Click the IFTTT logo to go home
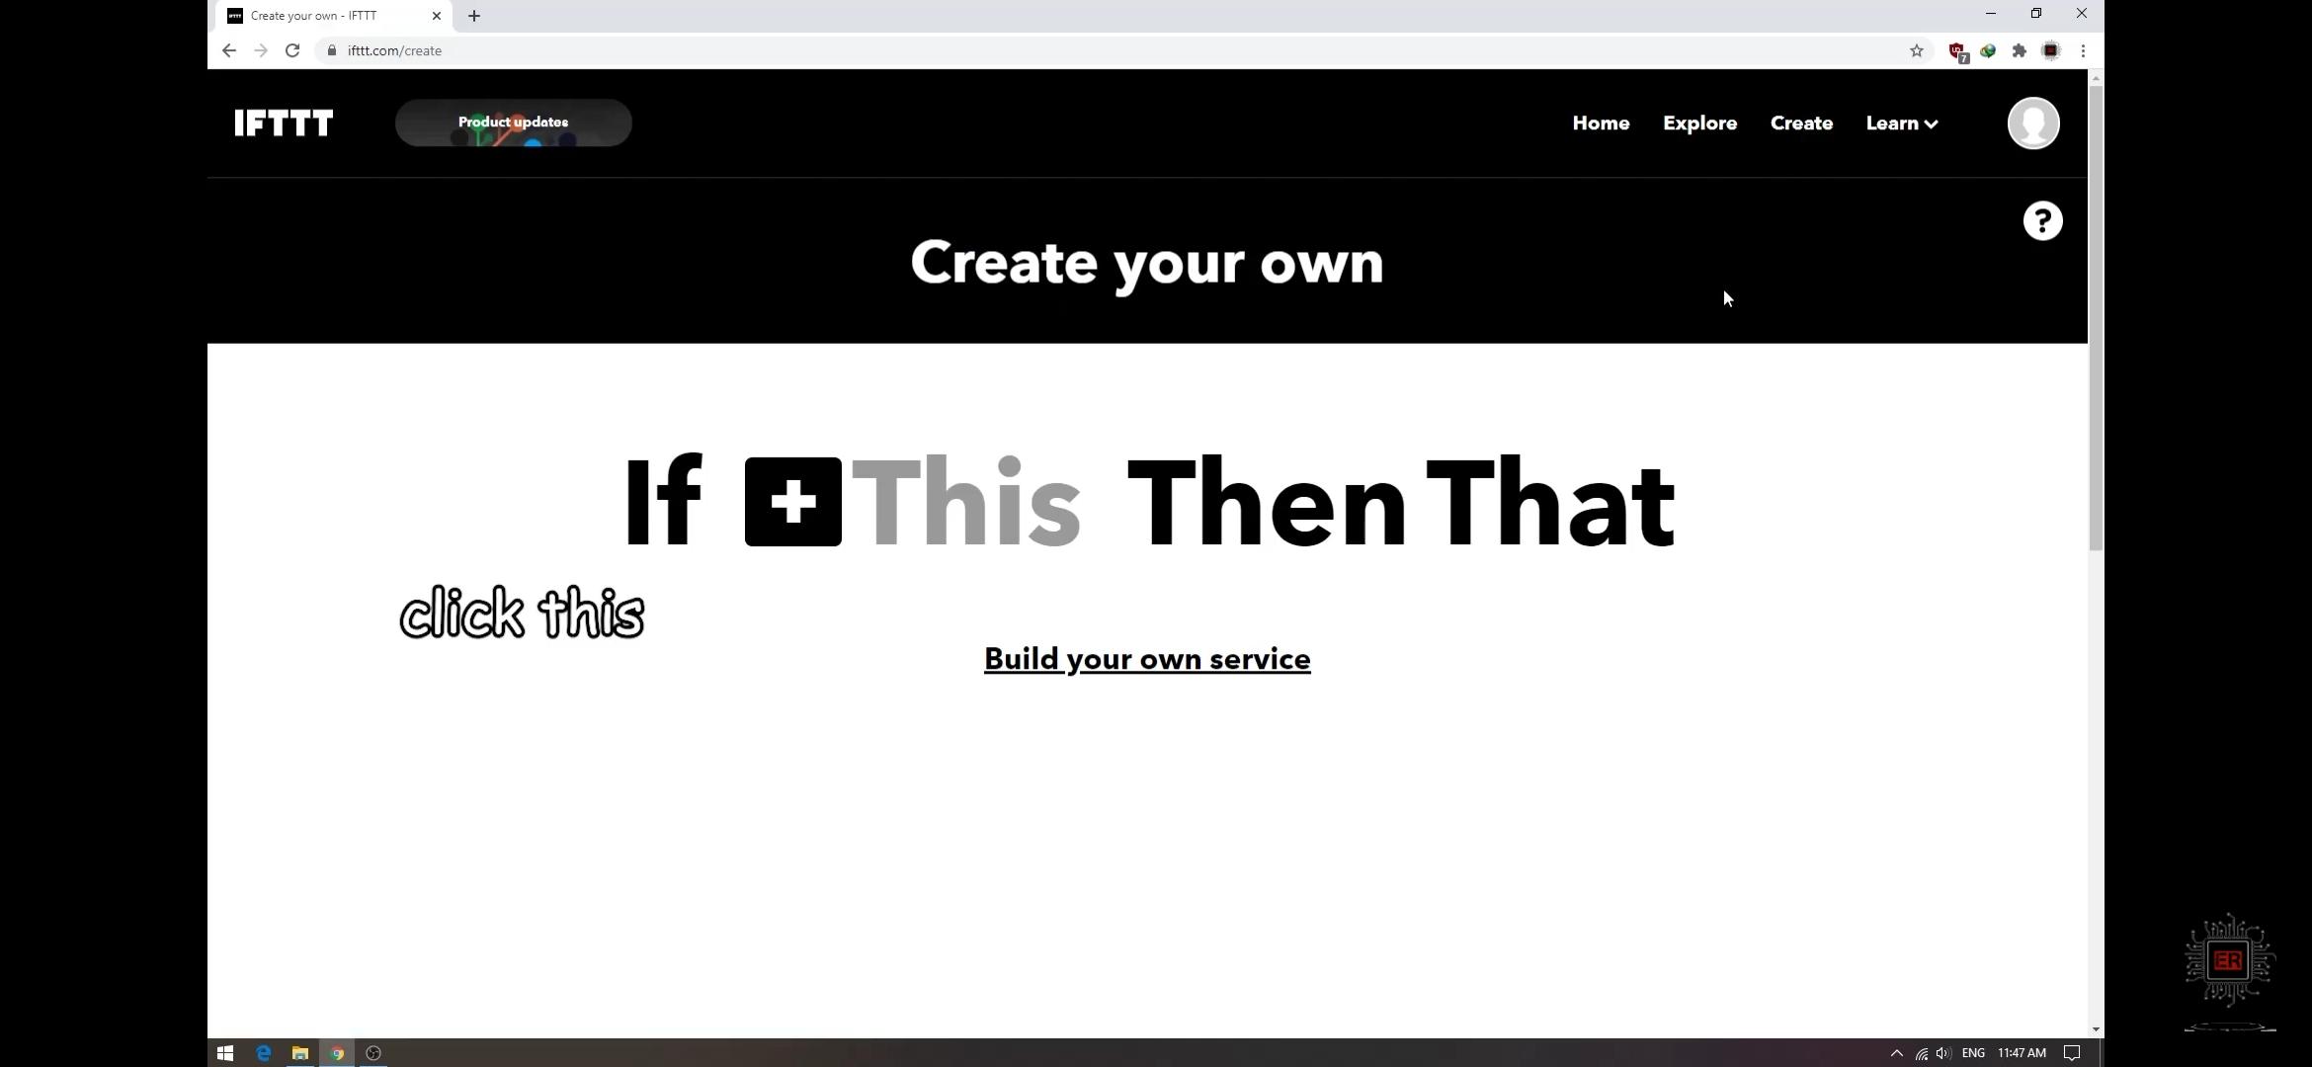This screenshot has height=1067, width=2312. [x=284, y=123]
